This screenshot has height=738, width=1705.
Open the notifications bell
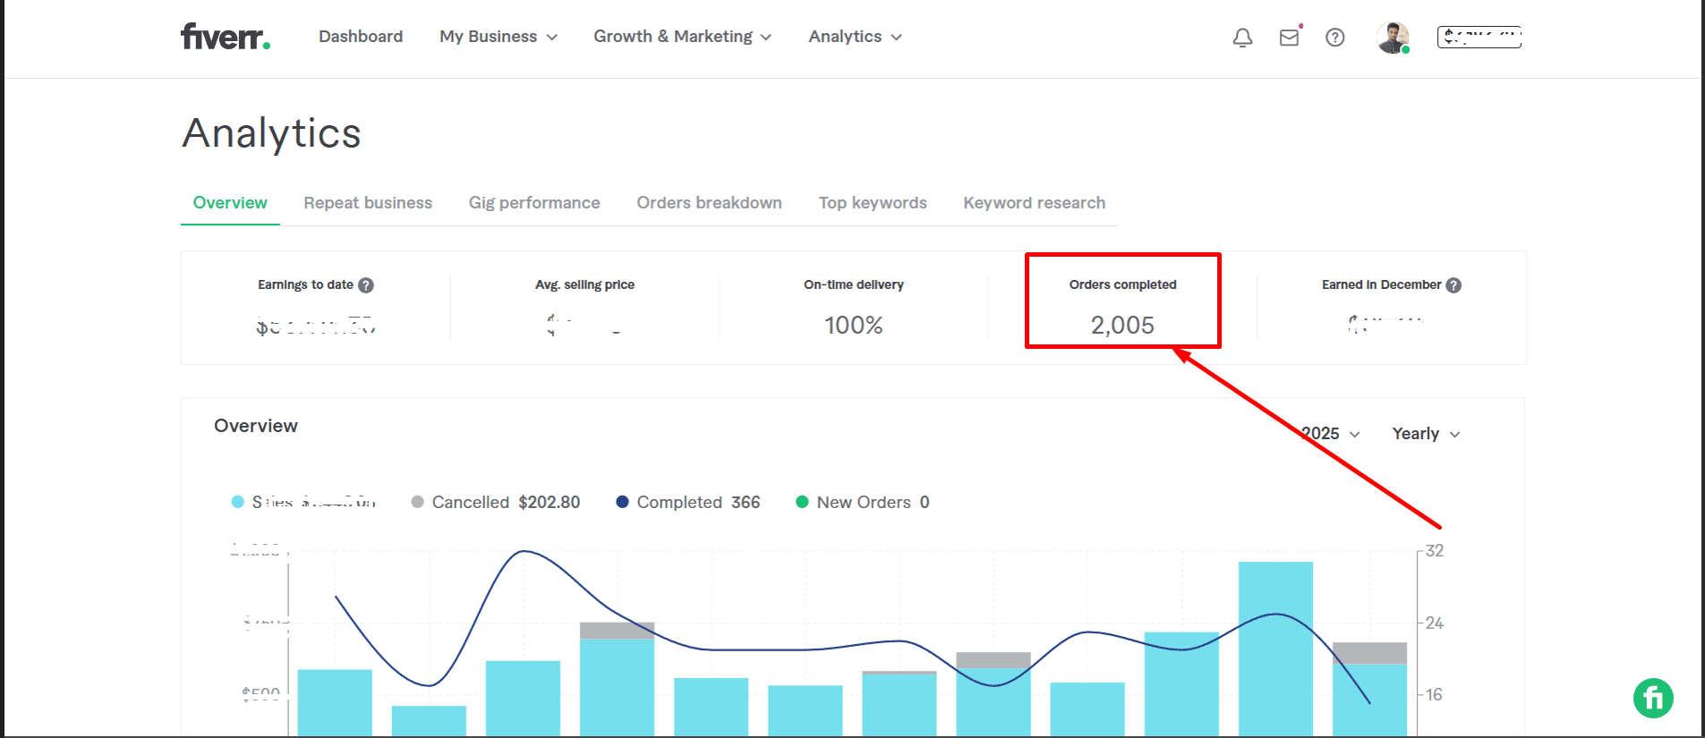pos(1242,38)
